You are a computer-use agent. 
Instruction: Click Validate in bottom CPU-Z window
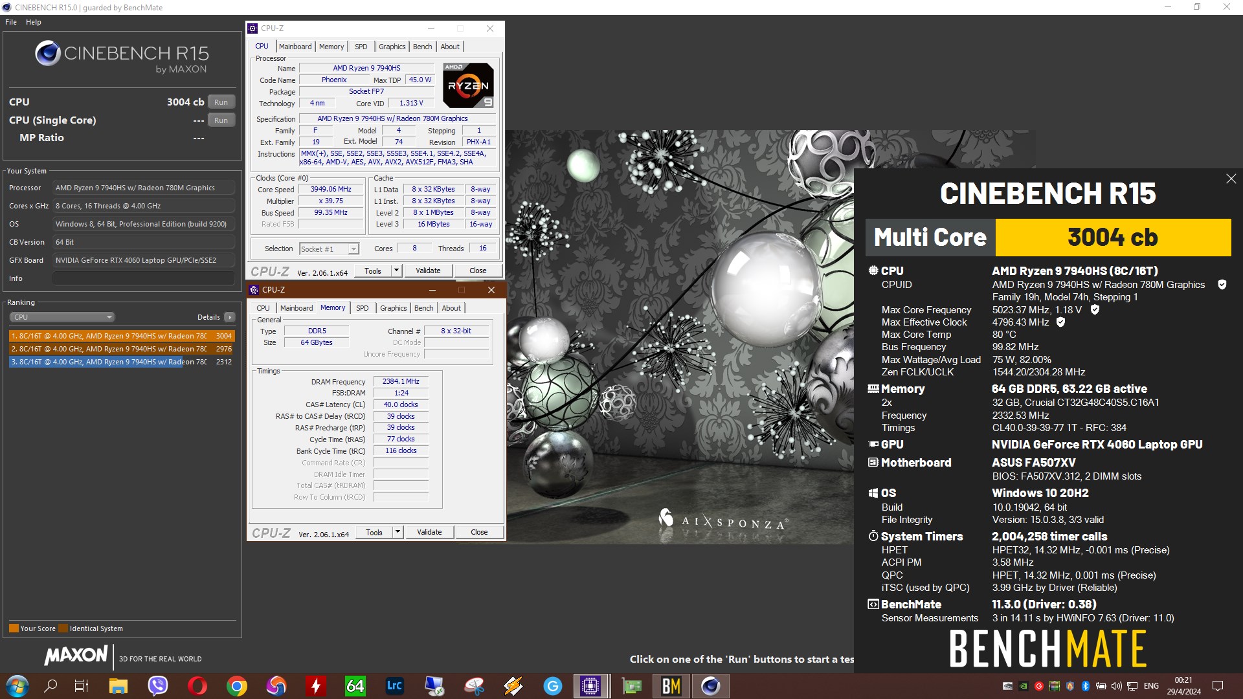429,533
